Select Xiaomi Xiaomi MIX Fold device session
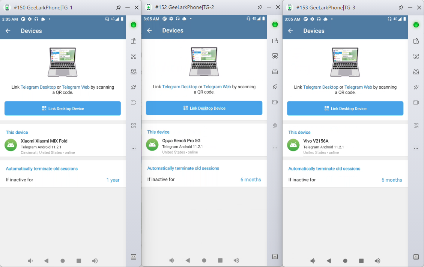 63,146
